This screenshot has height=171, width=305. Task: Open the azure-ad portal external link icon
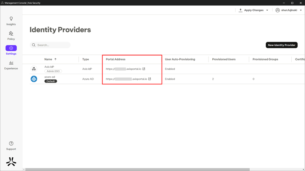point(149,79)
